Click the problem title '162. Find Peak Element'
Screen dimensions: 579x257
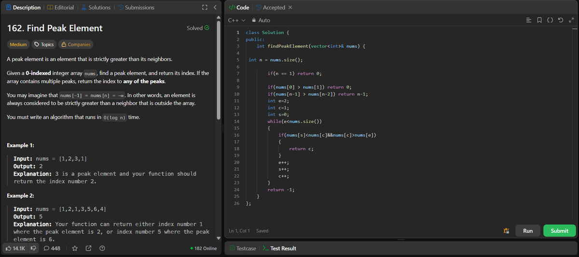tap(55, 28)
